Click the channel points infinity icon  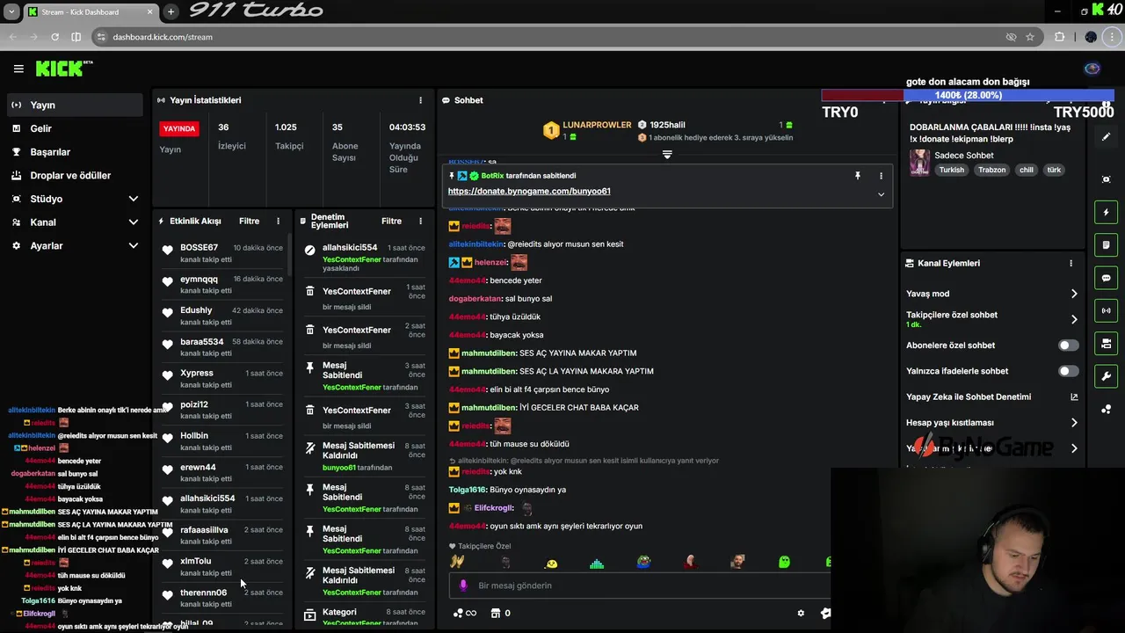coord(465,614)
